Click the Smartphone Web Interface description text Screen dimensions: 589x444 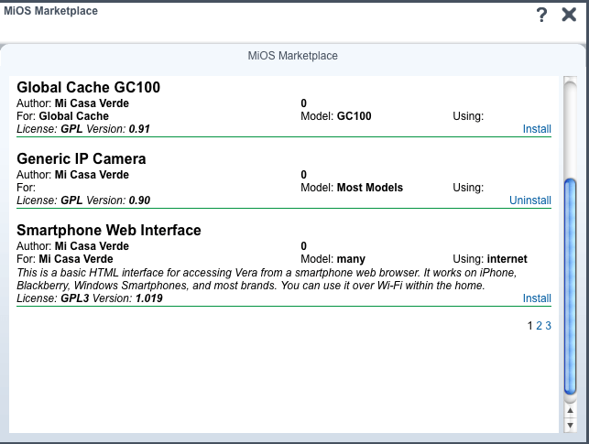coord(267,279)
